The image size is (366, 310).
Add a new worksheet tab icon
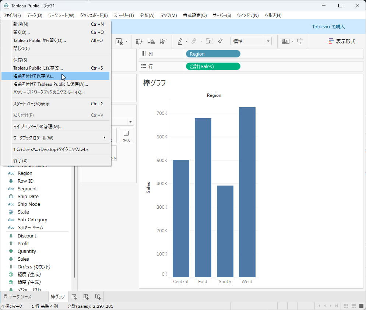pos(74,297)
